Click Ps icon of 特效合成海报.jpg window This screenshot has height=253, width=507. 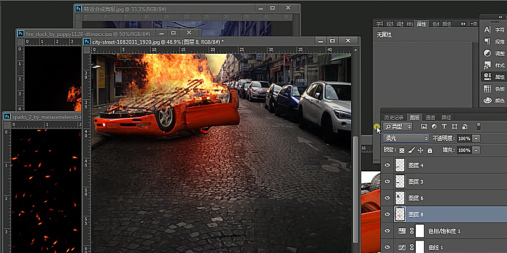[78, 9]
